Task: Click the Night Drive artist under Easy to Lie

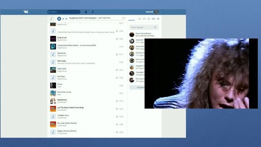Action: pyautogui.click(x=62, y=40)
